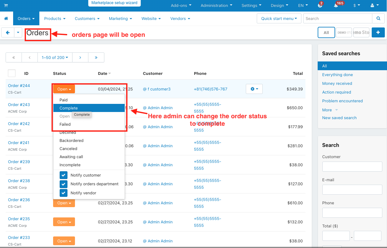This screenshot has height=248, width=387.
Task: Open the notifications bell icon
Action: click(x=336, y=6)
